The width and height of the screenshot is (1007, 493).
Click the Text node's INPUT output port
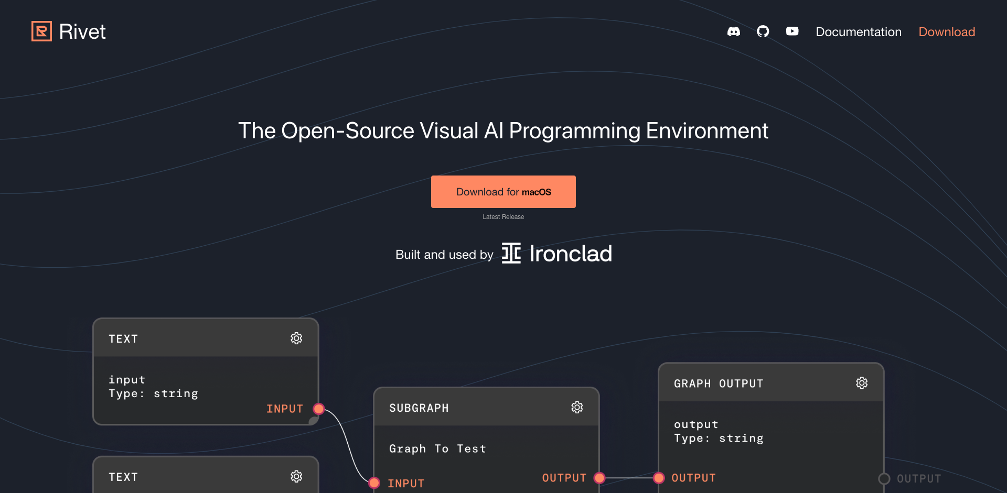click(x=318, y=409)
